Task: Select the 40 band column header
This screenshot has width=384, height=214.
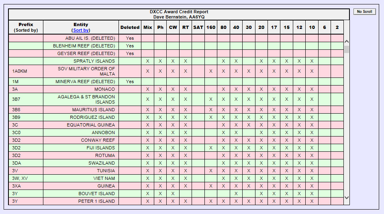Action: point(236,27)
